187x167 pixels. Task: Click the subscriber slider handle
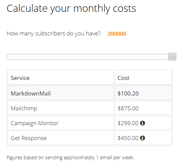pos(172,57)
